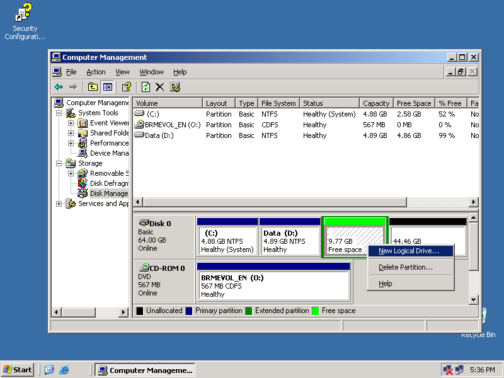Click the Delete X toolbar icon

(x=160, y=87)
